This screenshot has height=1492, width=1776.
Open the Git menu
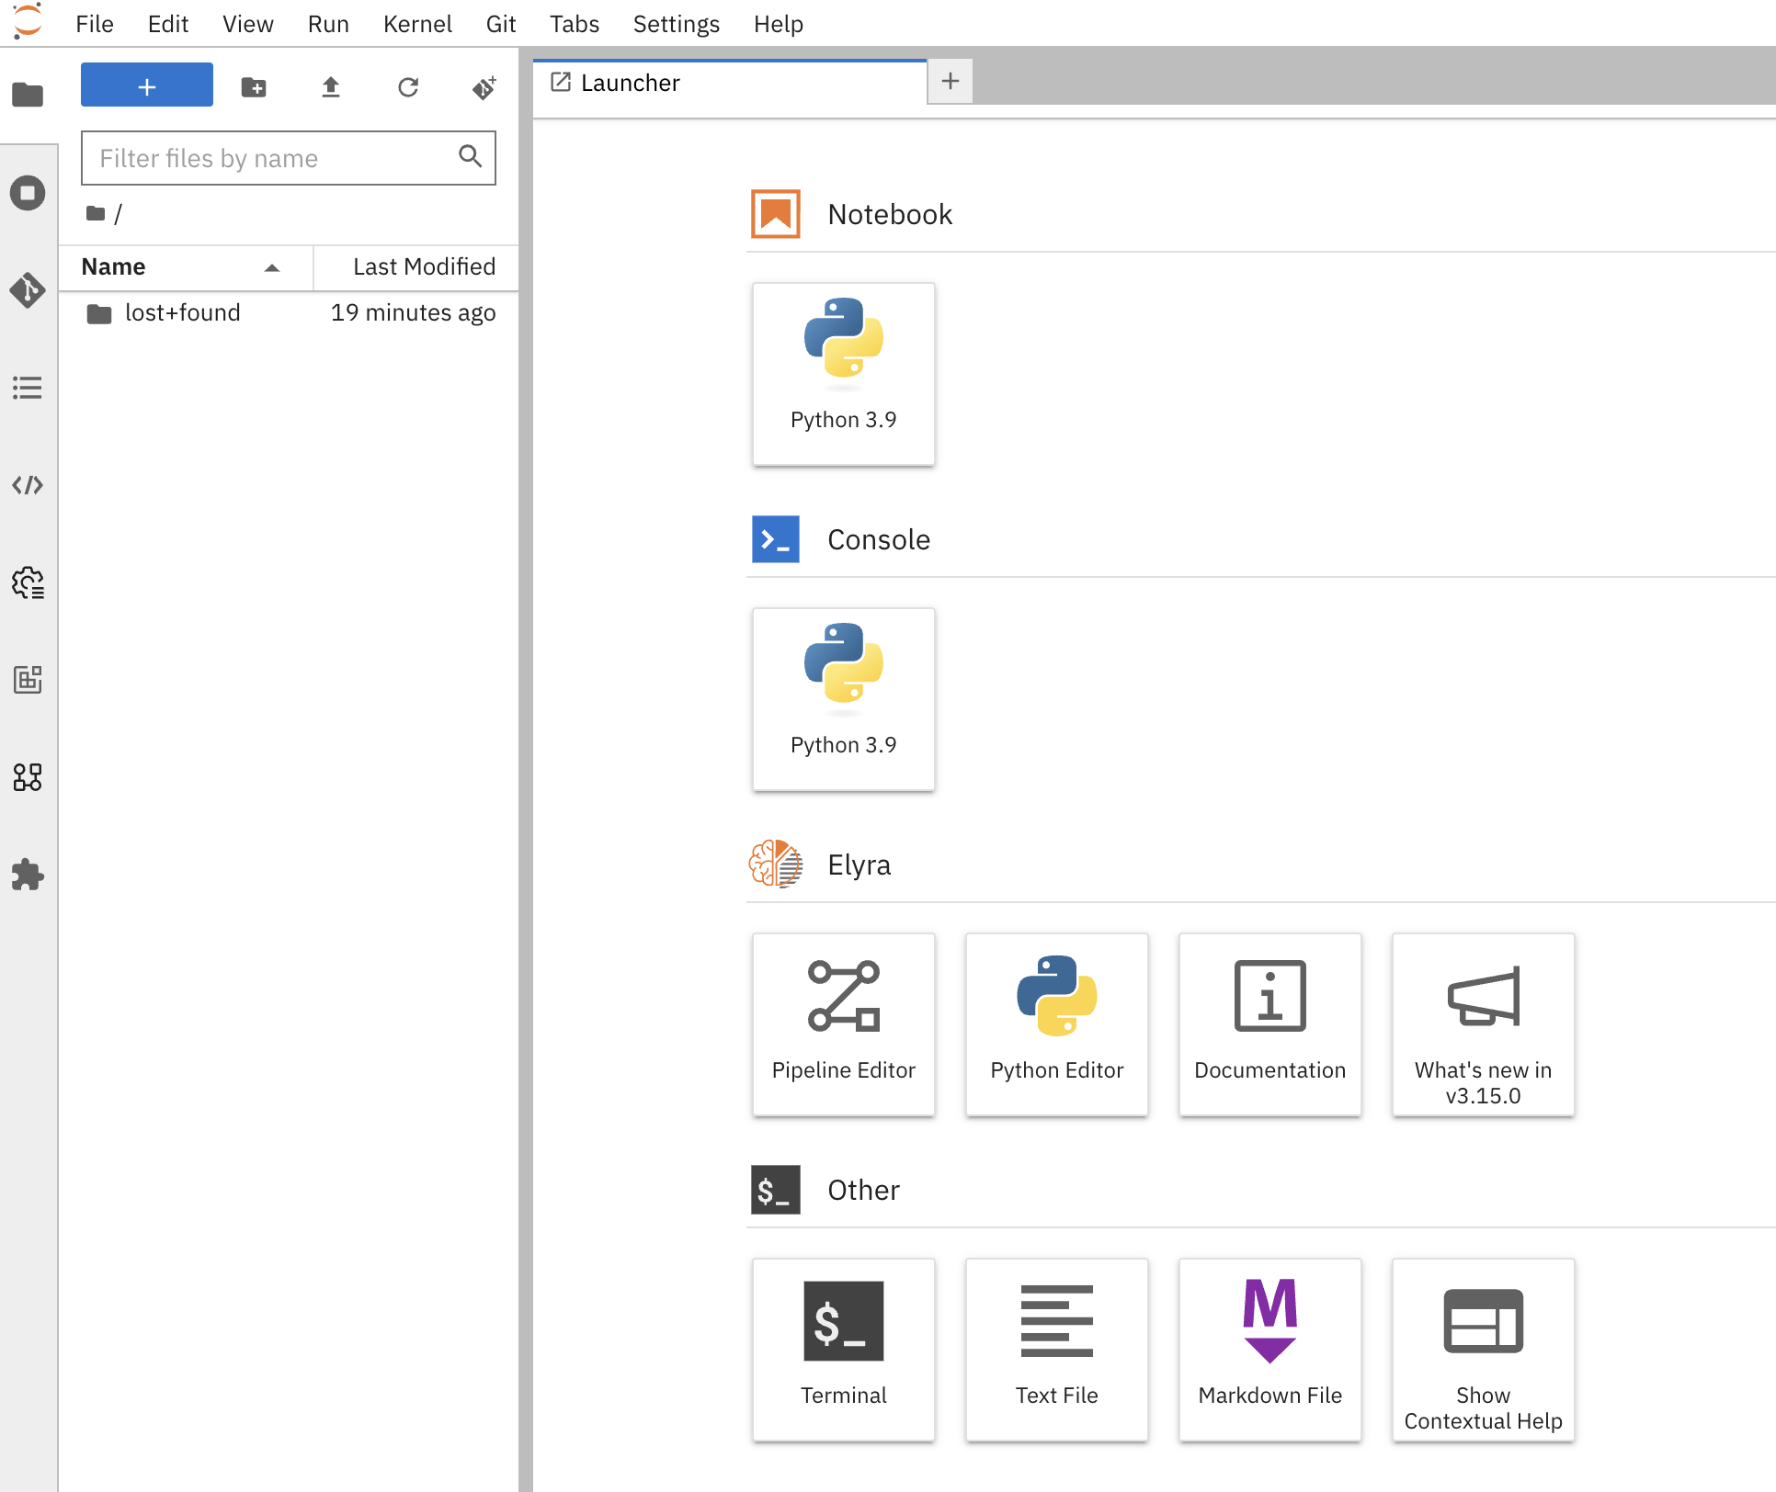(501, 24)
